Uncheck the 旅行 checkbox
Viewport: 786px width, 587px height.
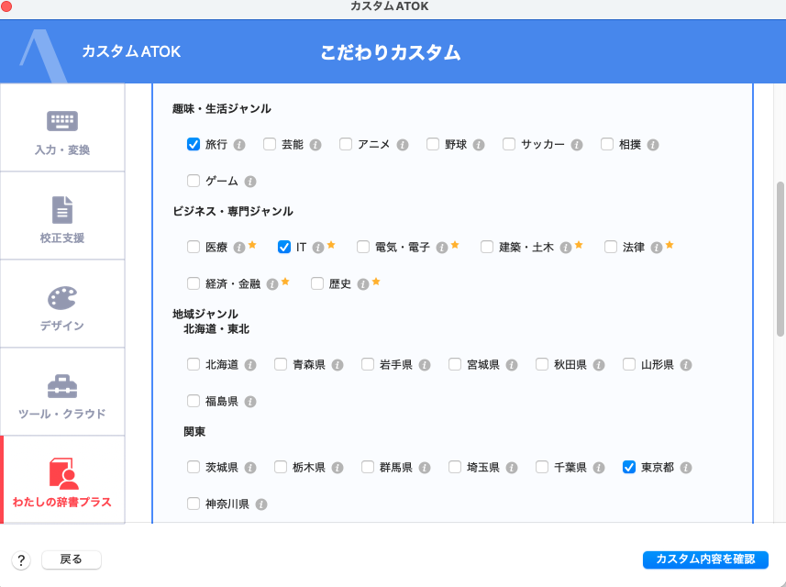click(194, 144)
